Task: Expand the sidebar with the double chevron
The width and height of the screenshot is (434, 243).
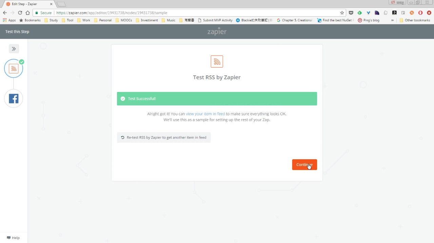Action: point(14,49)
